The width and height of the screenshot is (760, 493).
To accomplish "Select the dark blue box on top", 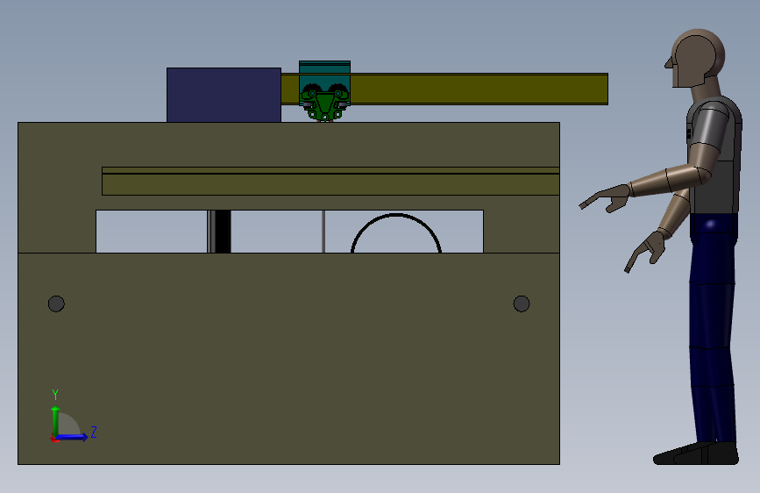I will click(224, 95).
